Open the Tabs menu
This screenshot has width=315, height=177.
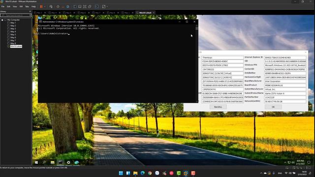[27, 6]
